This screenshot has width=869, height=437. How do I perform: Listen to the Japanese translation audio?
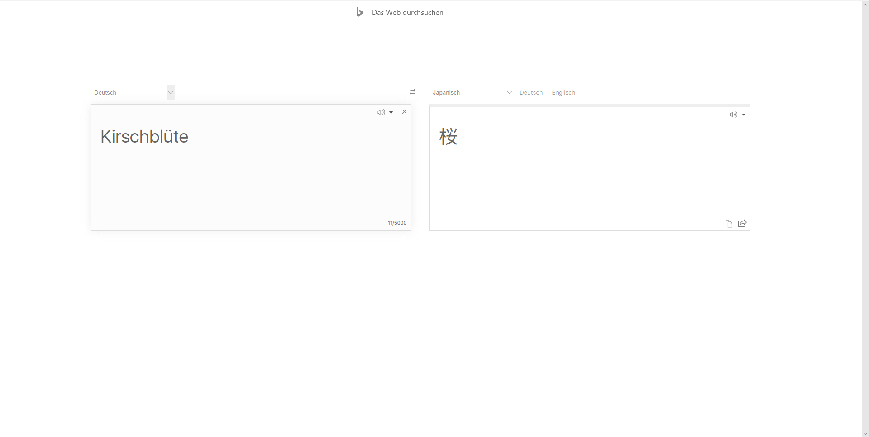[x=733, y=115]
